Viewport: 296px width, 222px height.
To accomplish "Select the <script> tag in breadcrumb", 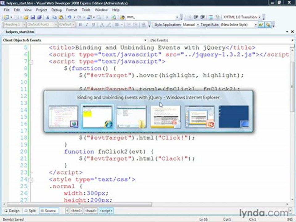I will pyautogui.click(x=106, y=211).
